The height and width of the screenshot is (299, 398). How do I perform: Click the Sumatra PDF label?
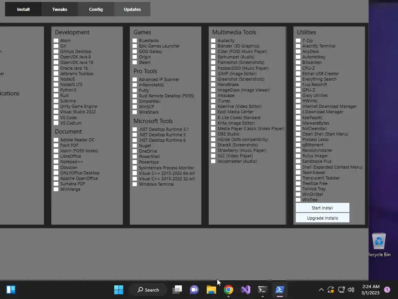point(73,184)
